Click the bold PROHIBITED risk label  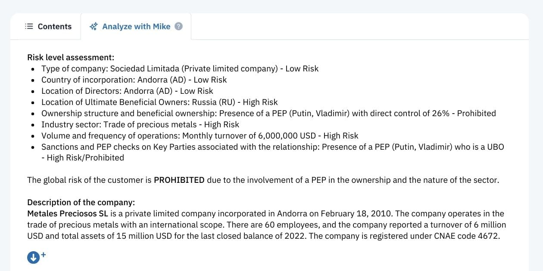point(179,180)
